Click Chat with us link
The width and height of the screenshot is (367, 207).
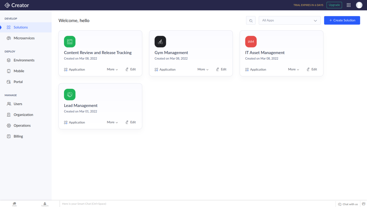348,204
